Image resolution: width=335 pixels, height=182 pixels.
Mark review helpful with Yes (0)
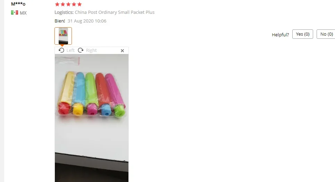pos(302,34)
